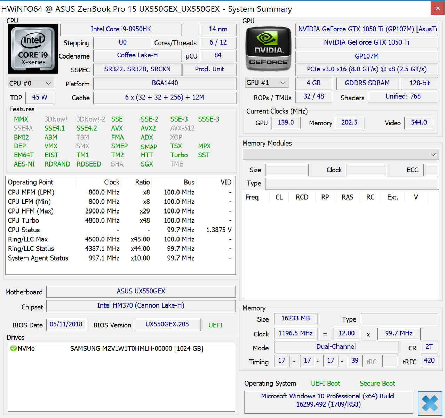Viewport: 445px width, 418px height.
Task: Click the GPU clock value '139.0'
Action: pos(286,123)
